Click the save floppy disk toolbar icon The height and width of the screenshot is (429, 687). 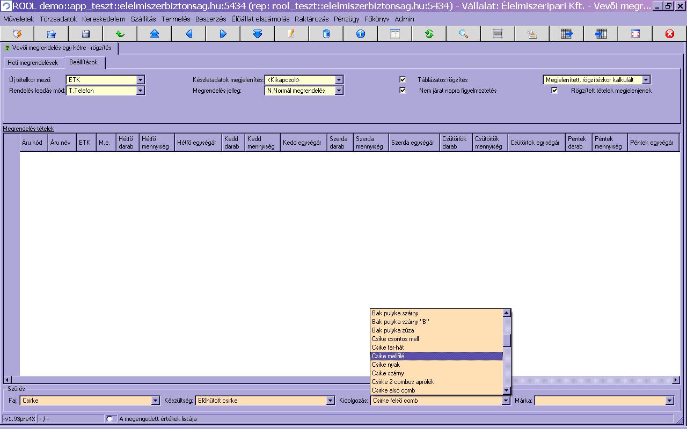click(85, 34)
